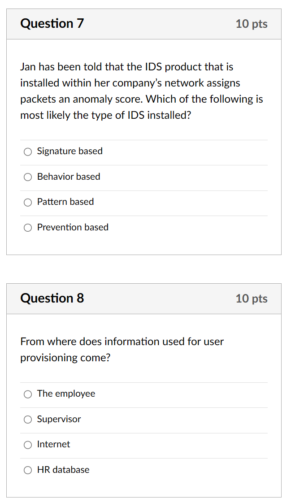The width and height of the screenshot is (291, 502).
Task: Click the Supervisor answer text
Action: [x=59, y=419]
